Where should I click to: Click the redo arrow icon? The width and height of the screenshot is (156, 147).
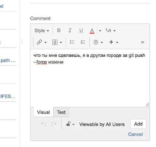coord(54,124)
